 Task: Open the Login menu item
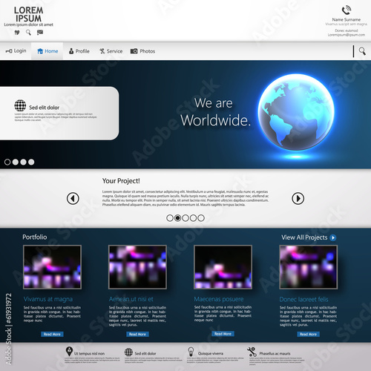[x=16, y=51]
